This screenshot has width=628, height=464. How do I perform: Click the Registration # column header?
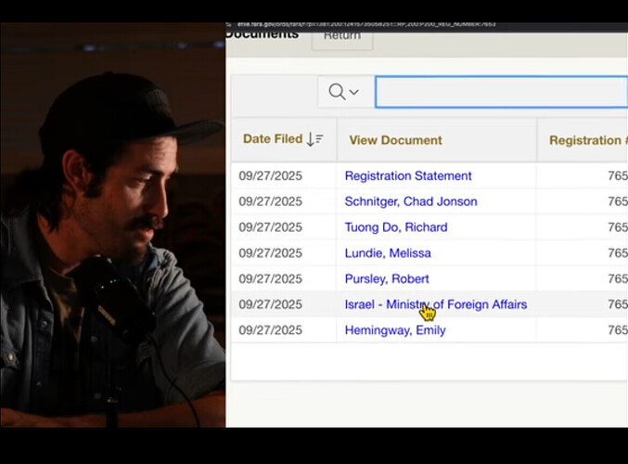click(x=588, y=140)
